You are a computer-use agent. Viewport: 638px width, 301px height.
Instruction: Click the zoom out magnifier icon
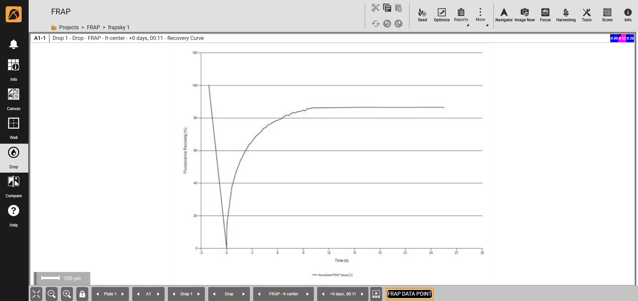coord(52,294)
